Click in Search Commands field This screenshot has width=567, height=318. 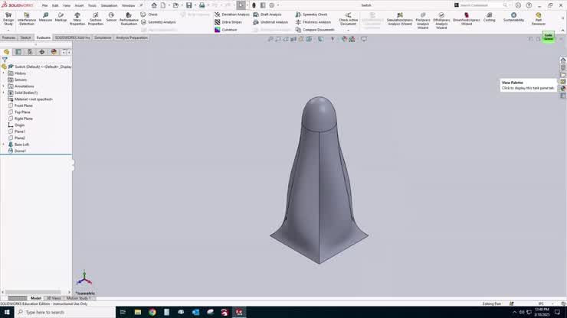coord(478,5)
